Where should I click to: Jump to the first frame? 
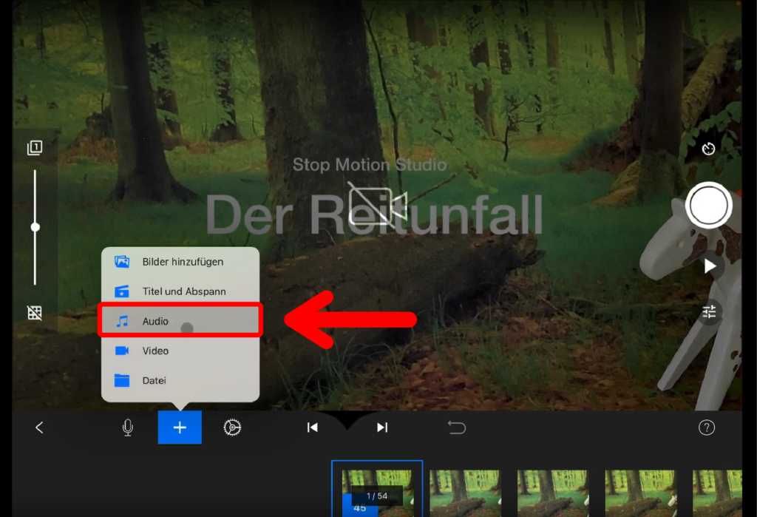[x=313, y=428]
